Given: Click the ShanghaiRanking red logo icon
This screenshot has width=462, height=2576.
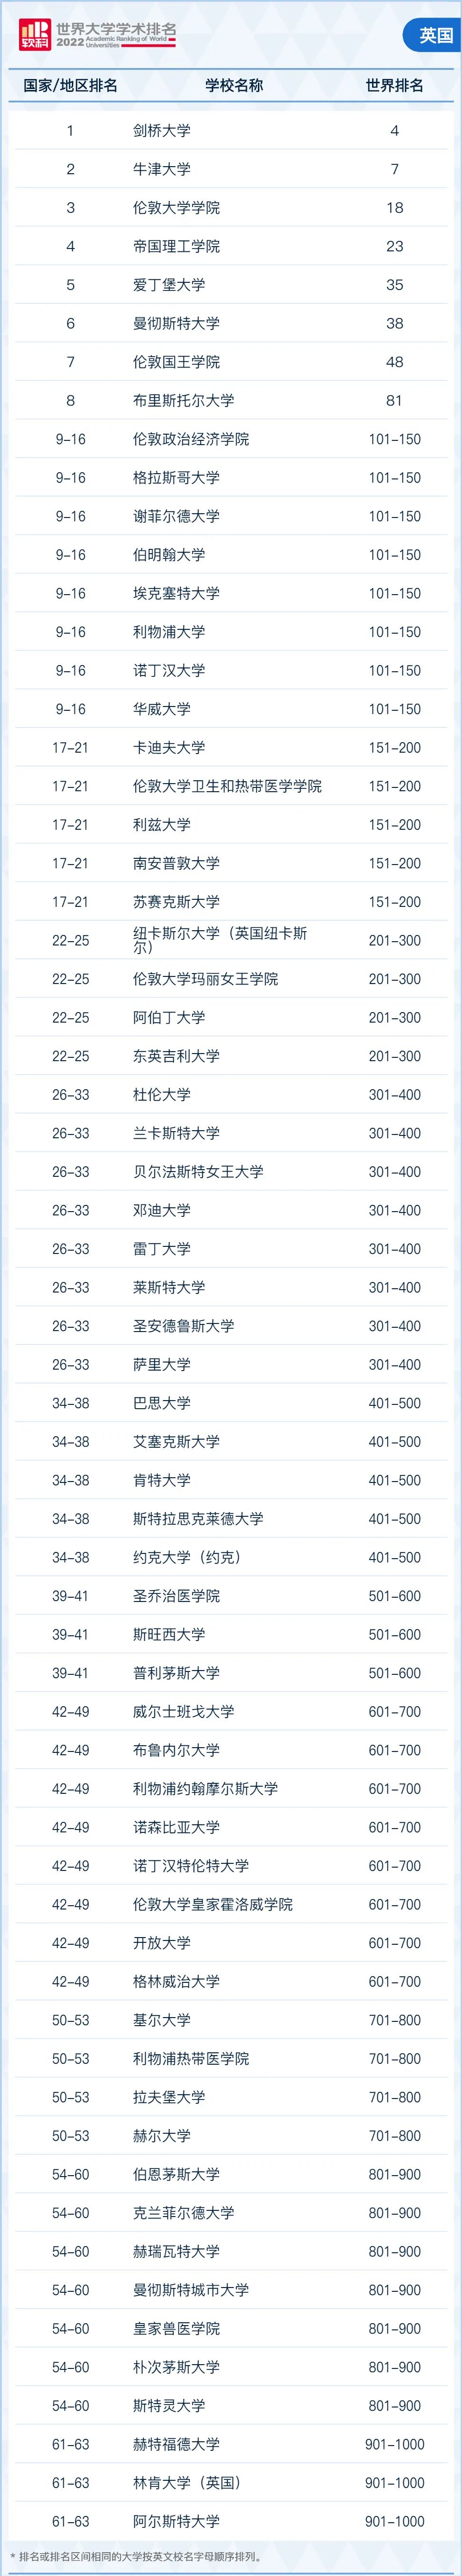Looking at the screenshot, I should 34,35.
